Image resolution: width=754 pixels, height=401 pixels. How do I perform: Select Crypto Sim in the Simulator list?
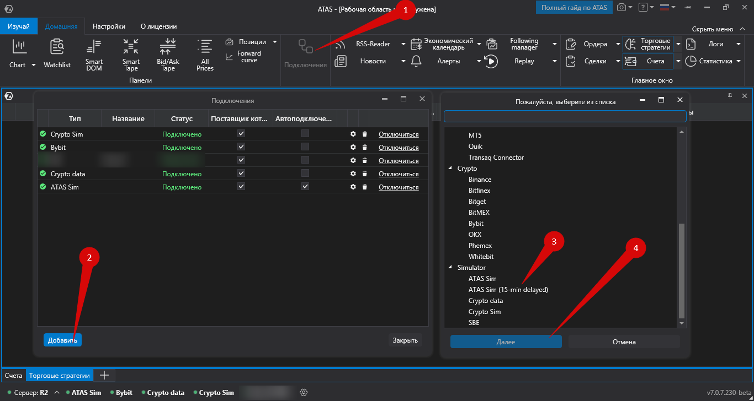[x=485, y=312]
